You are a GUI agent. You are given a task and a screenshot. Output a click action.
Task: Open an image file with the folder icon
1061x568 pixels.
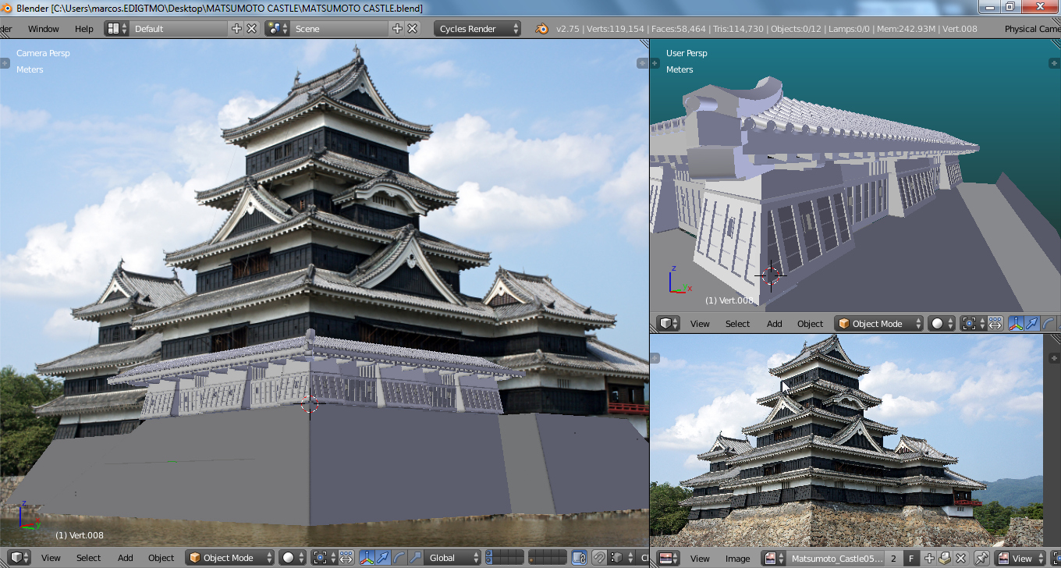pos(944,558)
